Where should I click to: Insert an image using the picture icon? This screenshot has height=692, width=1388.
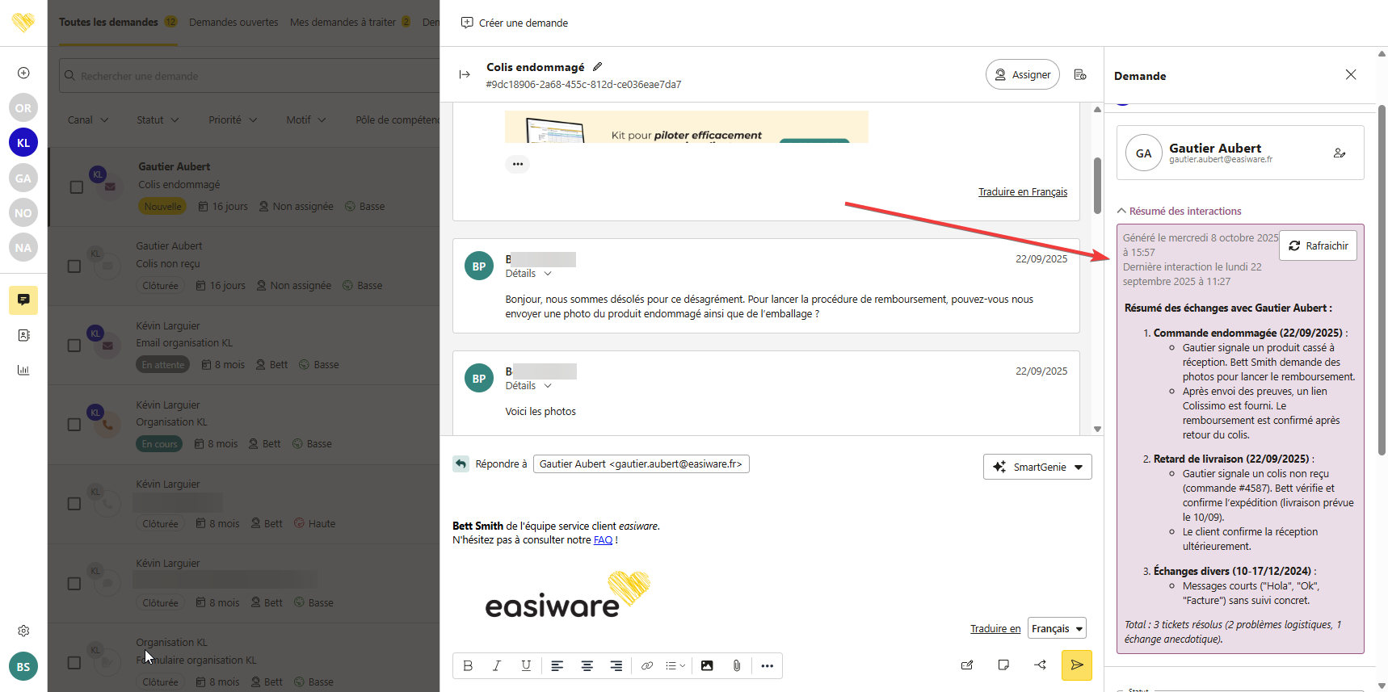707,666
